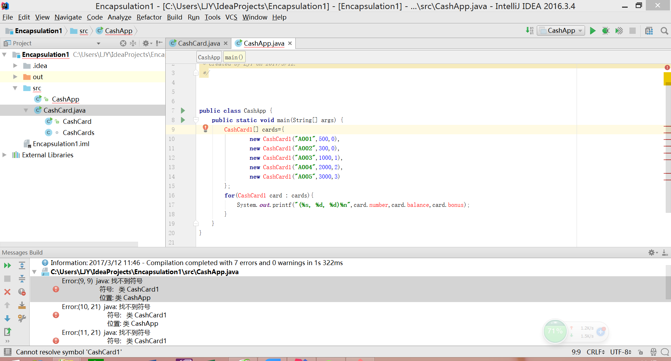The width and height of the screenshot is (671, 361).
Task: Close the Messages Build panel via red X
Action: click(7, 292)
